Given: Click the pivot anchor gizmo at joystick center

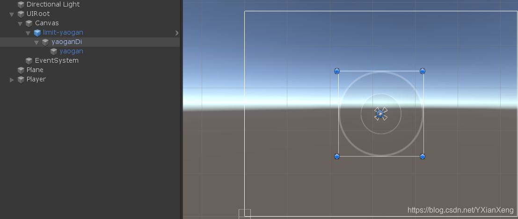Looking at the screenshot, I should 380,114.
